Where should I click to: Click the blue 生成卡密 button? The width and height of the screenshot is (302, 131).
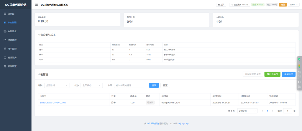[x=288, y=74]
